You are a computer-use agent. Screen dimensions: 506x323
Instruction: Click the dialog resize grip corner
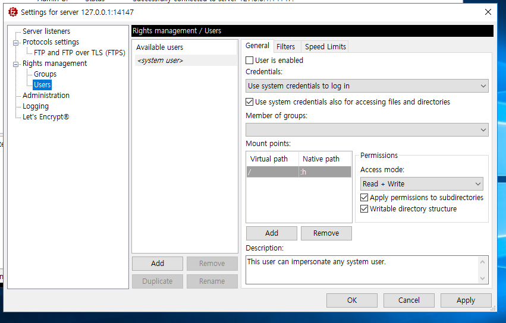click(493, 309)
